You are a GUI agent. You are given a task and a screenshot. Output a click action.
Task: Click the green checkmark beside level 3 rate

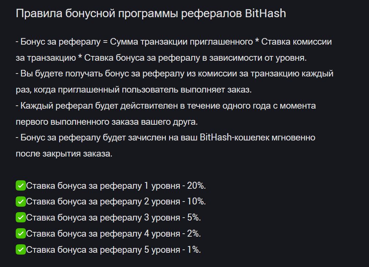[x=20, y=218]
